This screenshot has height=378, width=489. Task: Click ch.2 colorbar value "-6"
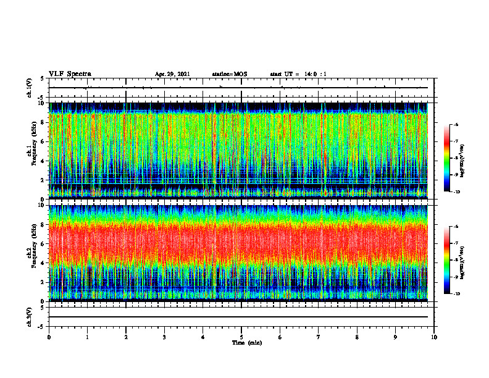(x=456, y=227)
